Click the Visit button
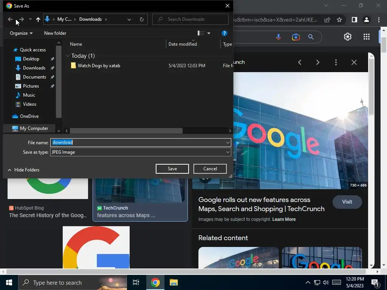The image size is (387, 290). coord(347,202)
